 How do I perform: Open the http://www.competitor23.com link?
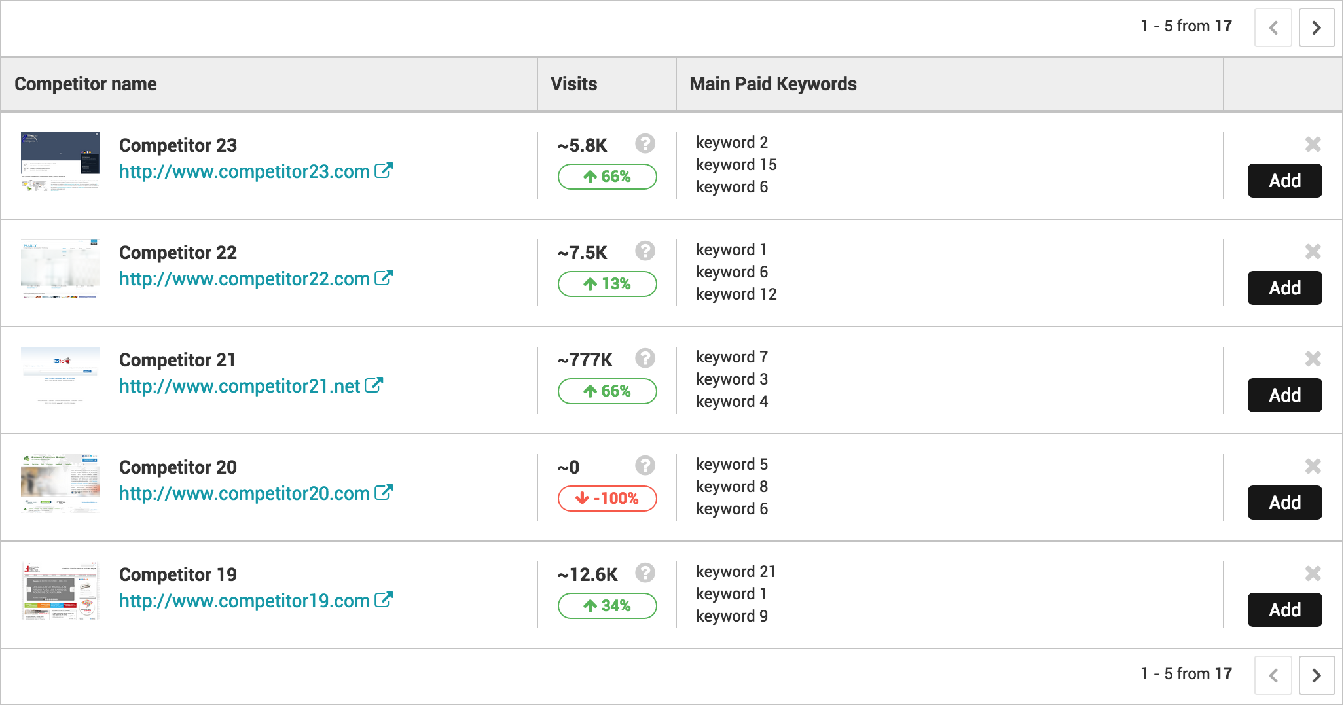244,171
